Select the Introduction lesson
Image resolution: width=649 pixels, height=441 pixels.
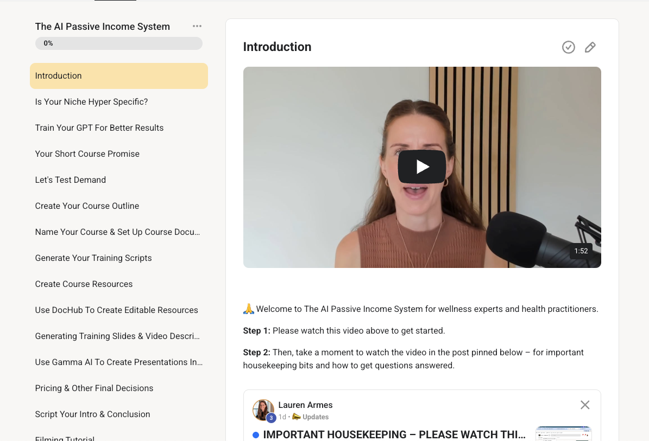[118, 76]
